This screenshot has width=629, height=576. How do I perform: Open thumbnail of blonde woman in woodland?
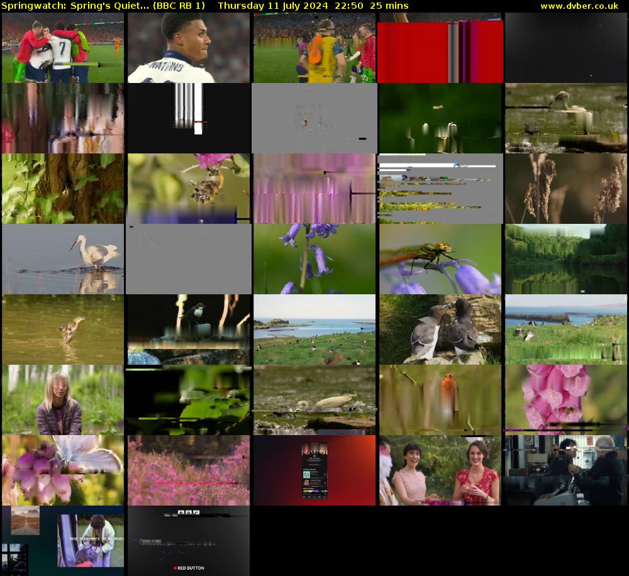[63, 400]
